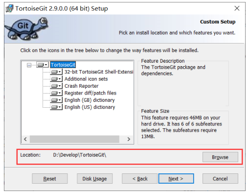Image resolution: width=250 pixels, height=193 pixels.
Task: Collapse the TortoiseGit tree node
Action: tap(29, 65)
